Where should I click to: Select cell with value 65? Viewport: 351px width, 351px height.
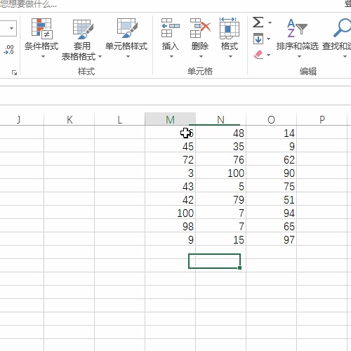[x=271, y=226]
